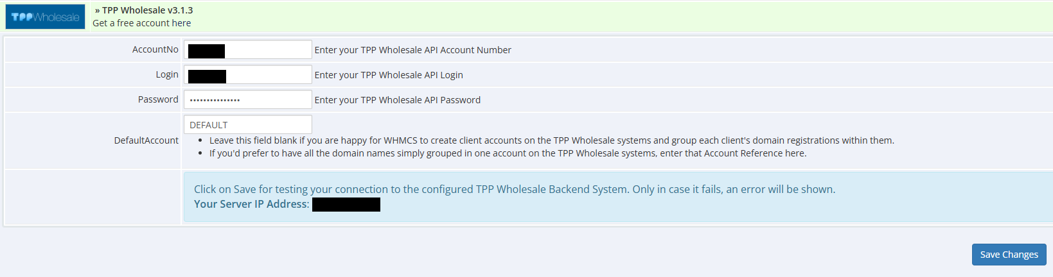Click the 'Enter your TPP Wholesale API Account Number' hint
Image resolution: width=1053 pixels, height=277 pixels.
[413, 50]
